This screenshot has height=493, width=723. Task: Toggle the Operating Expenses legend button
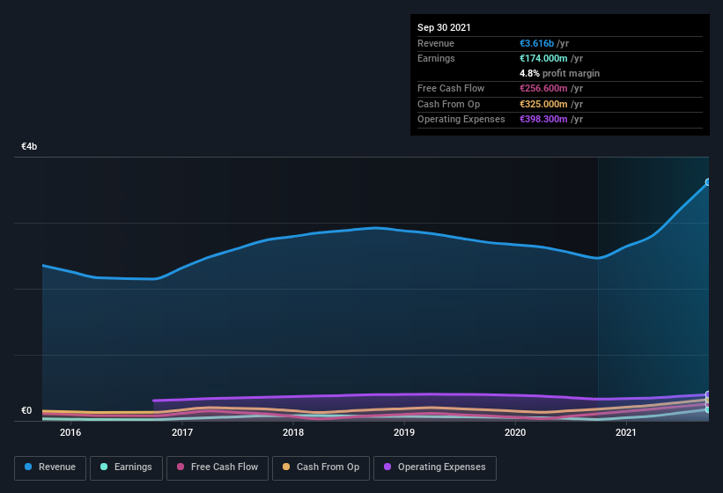click(435, 467)
